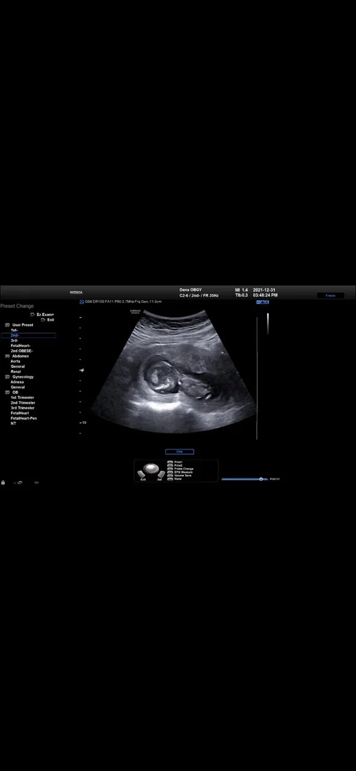Select the Aorta abdomen preset
The width and height of the screenshot is (356, 771).
16,361
